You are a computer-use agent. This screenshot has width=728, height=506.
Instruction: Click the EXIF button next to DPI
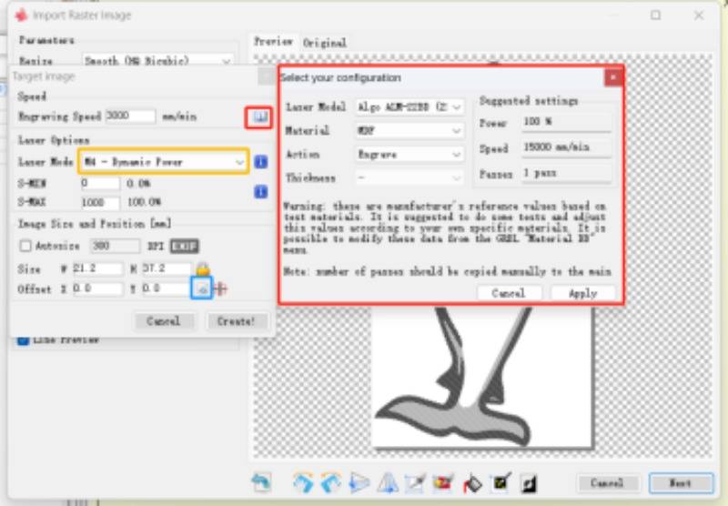[185, 246]
